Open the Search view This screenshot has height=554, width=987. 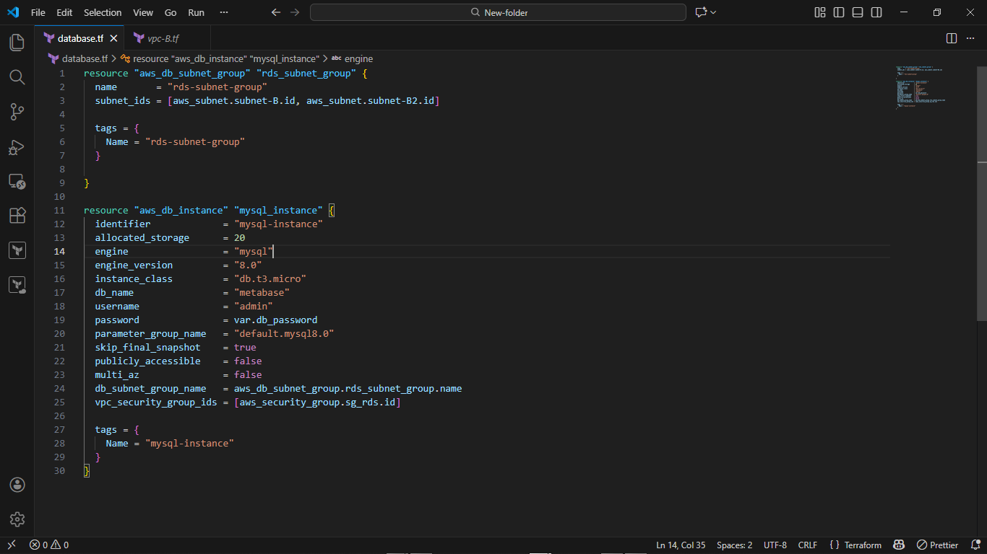(17, 77)
